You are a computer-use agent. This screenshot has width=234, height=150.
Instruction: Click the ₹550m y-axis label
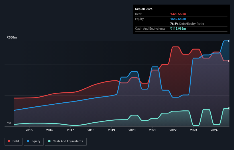(x=12, y=37)
